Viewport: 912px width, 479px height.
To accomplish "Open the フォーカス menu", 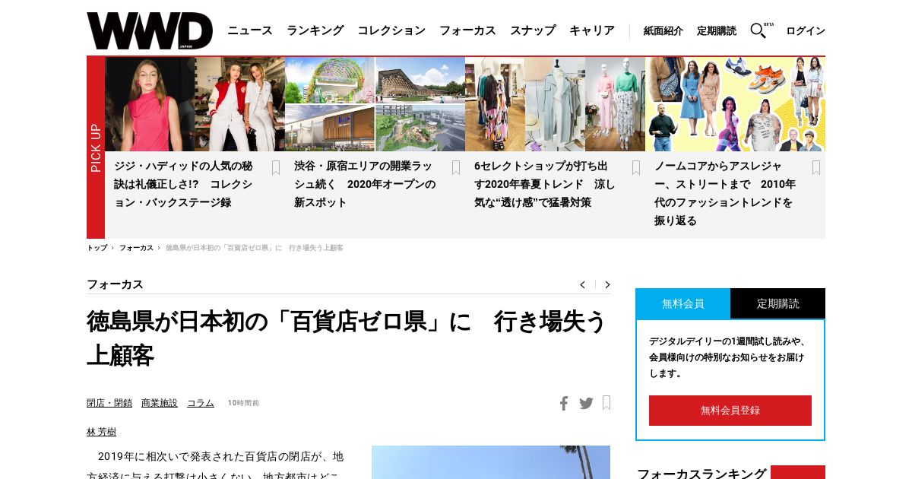I will (x=467, y=30).
